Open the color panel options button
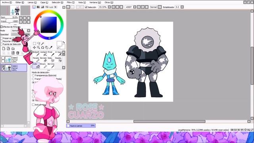Viewport: 254px width, 143px height. tap(64, 7)
